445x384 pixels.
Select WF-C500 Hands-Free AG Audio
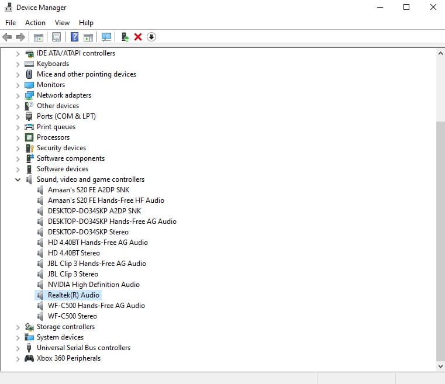click(96, 306)
